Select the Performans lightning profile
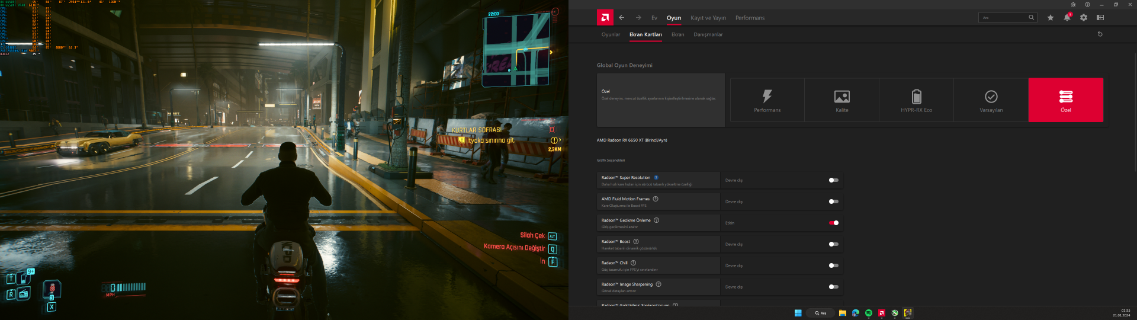 767,100
